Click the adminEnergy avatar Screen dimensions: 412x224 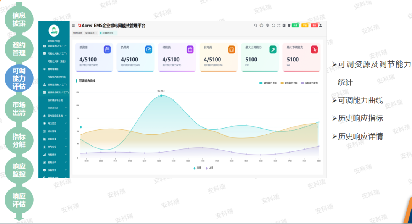(x=54, y=31)
